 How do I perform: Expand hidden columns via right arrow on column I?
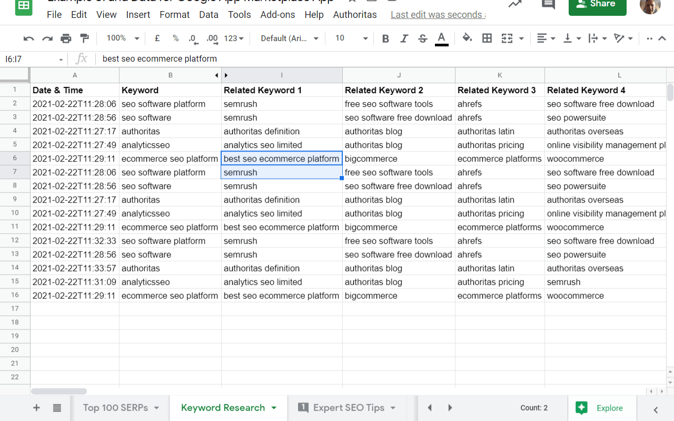click(x=226, y=75)
